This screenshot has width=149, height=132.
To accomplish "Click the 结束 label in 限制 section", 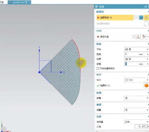I will 99,59.
